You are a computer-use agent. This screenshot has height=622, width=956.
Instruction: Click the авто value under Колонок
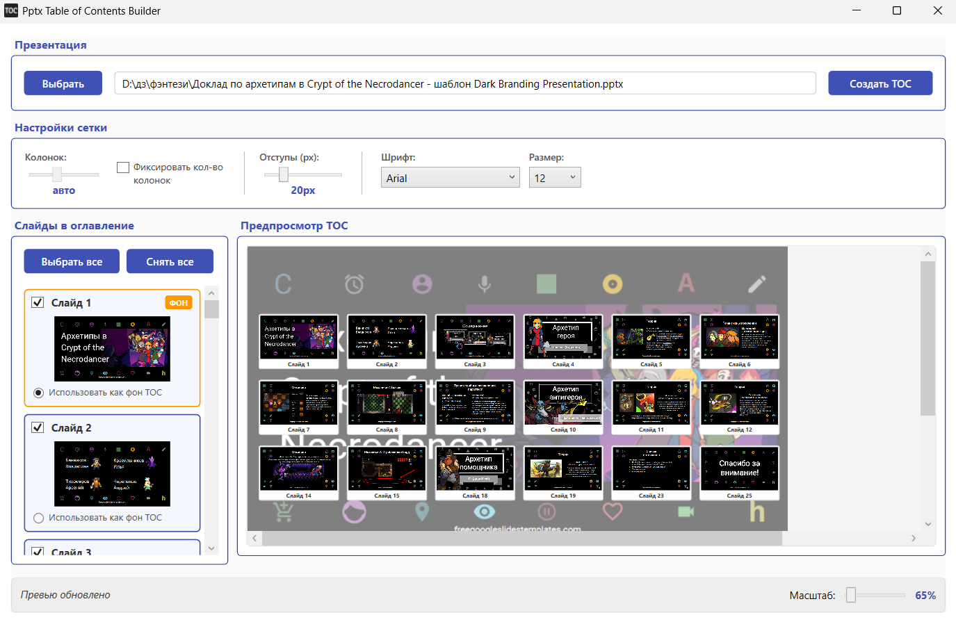click(64, 190)
